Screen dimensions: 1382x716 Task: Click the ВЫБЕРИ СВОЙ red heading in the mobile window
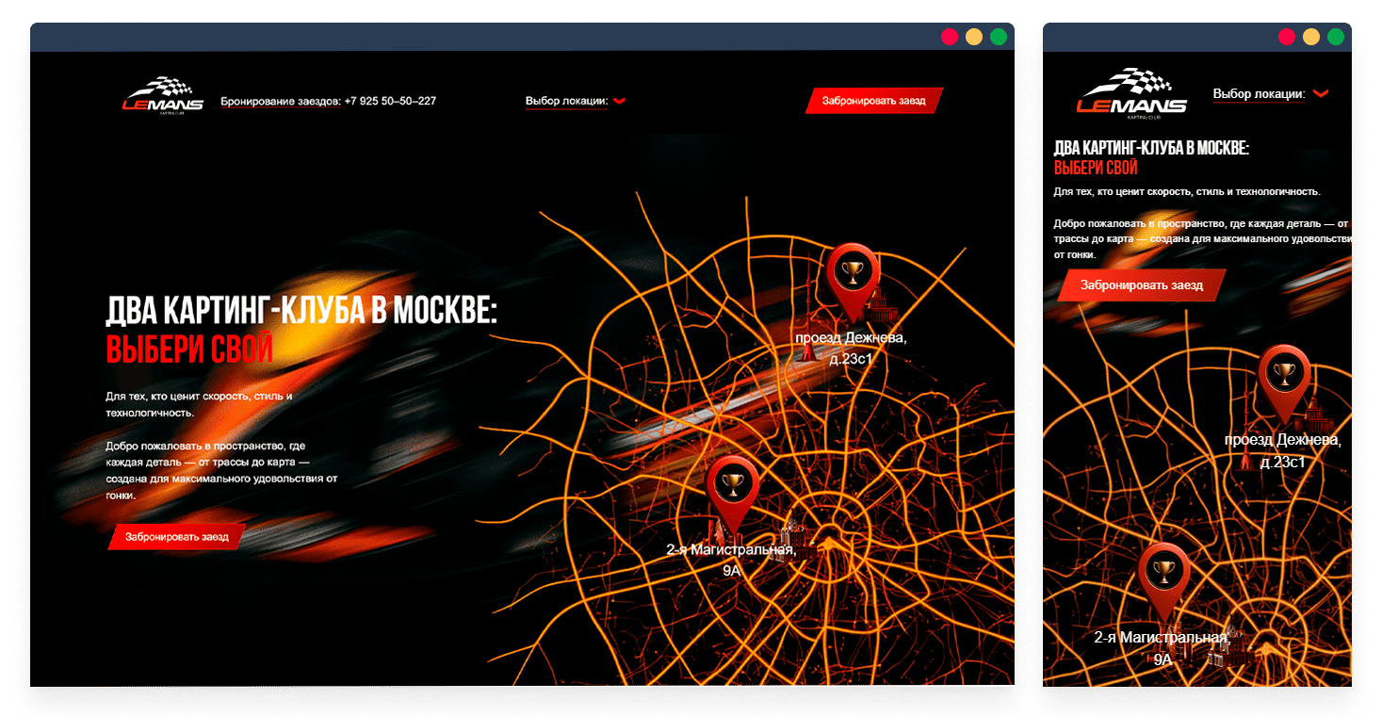(x=1096, y=168)
